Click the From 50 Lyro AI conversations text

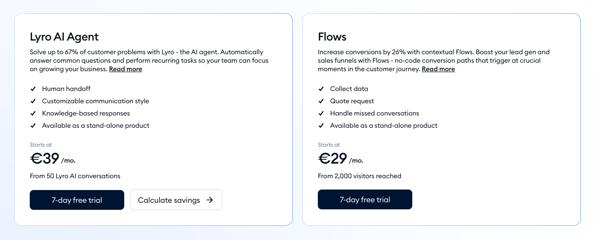[x=75, y=176]
